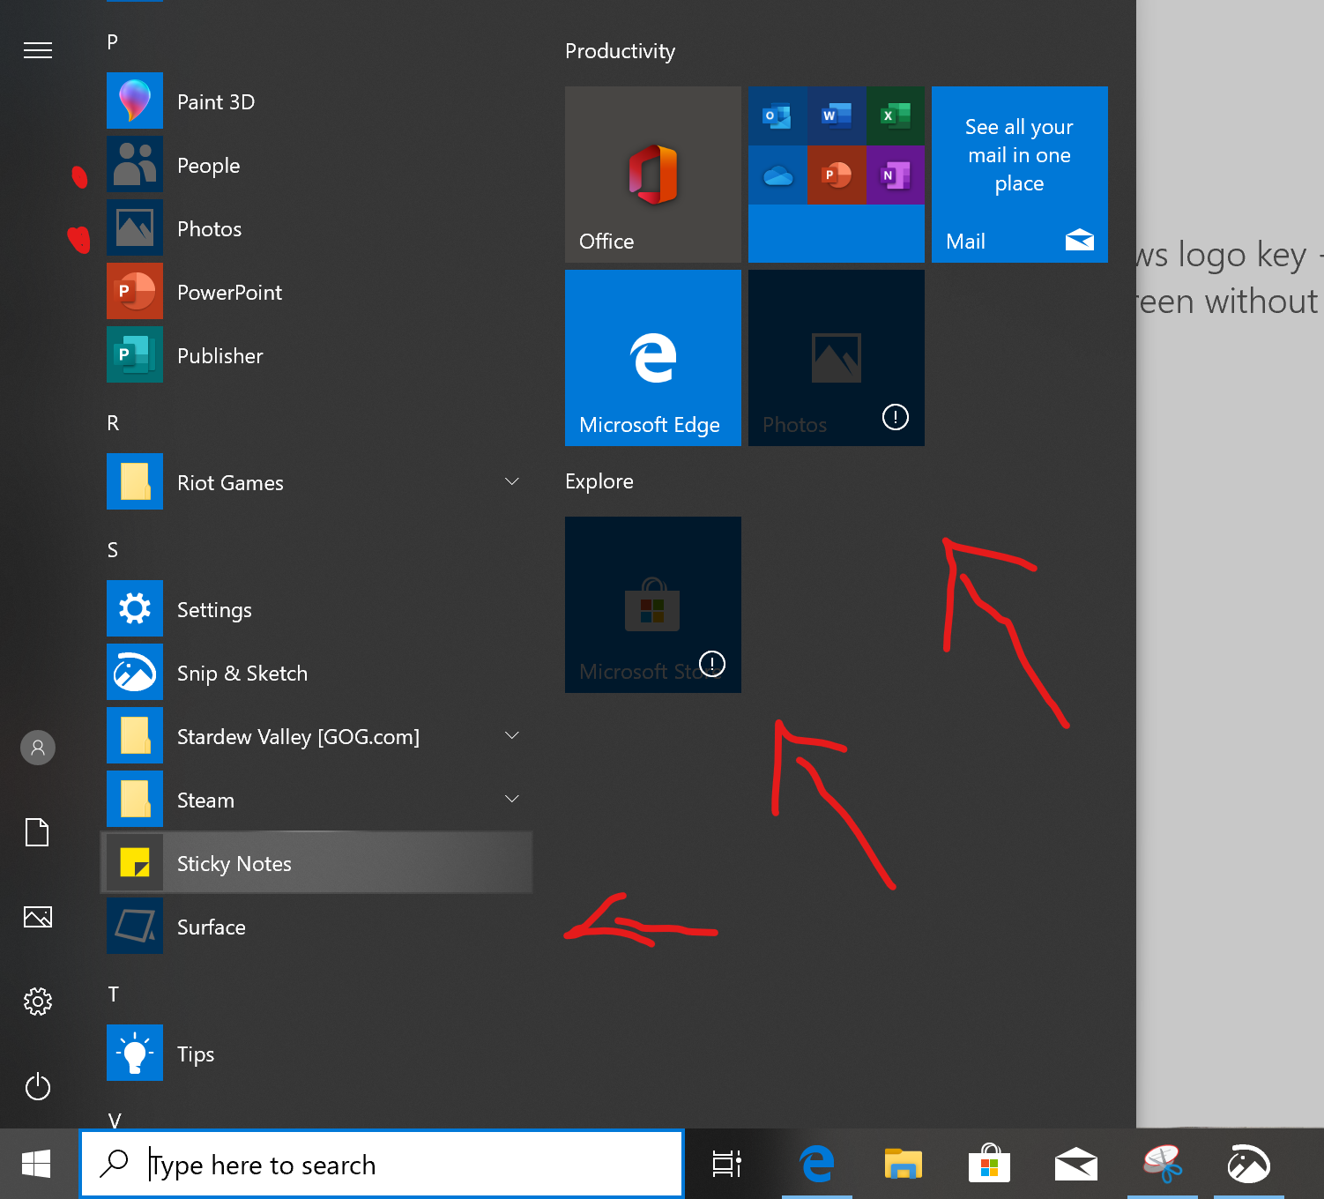Open Settings gear in the Start sidebar
The height and width of the screenshot is (1199, 1324).
[x=38, y=1002]
